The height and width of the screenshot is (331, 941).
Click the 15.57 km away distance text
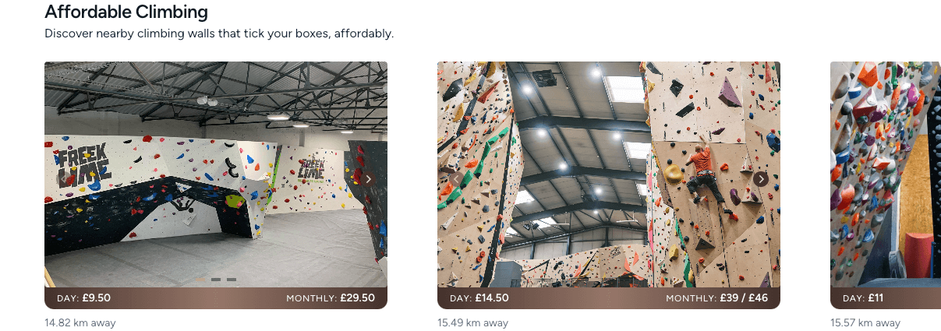click(x=865, y=322)
